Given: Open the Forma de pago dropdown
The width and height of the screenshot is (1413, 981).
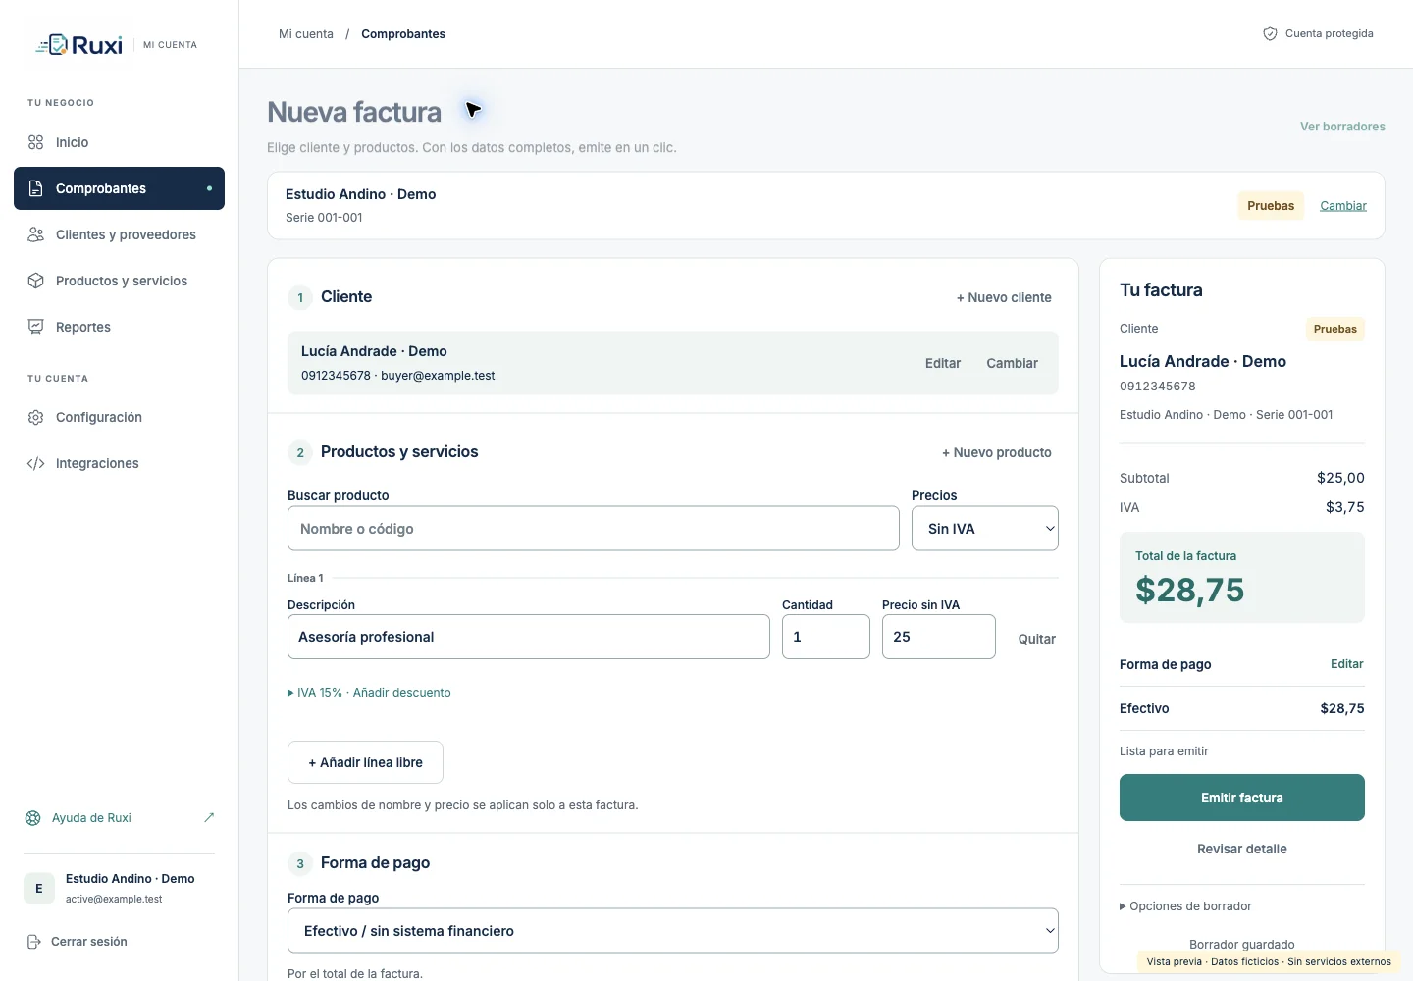Looking at the screenshot, I should pyautogui.click(x=672, y=931).
